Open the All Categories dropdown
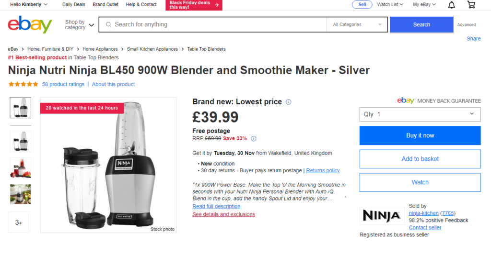The height and width of the screenshot is (255, 491). tap(358, 24)
